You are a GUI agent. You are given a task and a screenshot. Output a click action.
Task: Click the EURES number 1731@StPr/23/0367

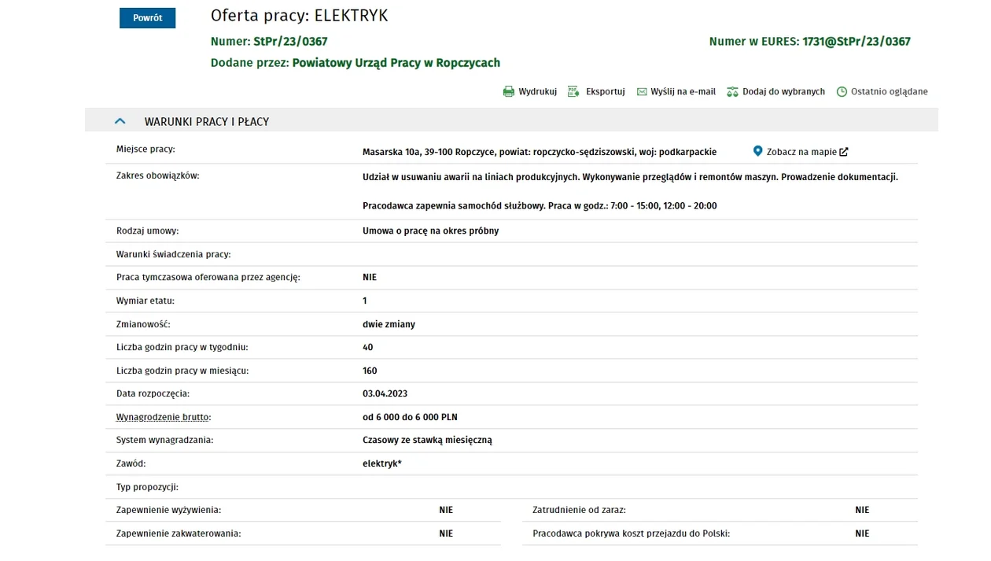click(x=857, y=42)
